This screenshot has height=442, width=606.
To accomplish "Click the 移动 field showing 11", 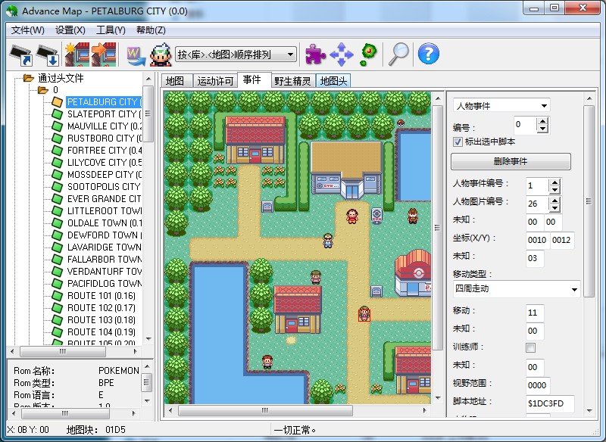I will (535, 313).
